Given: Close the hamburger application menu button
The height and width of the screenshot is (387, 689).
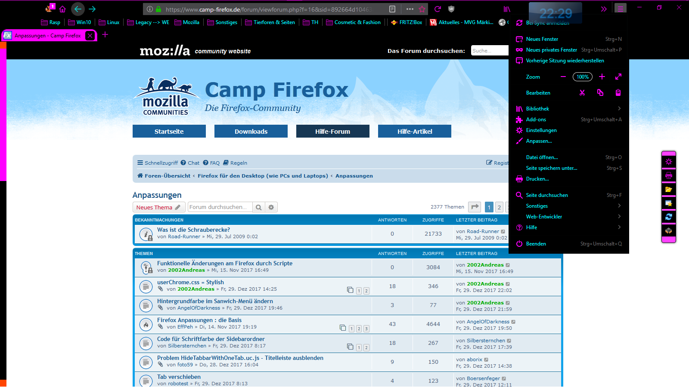Looking at the screenshot, I should pyautogui.click(x=621, y=9).
